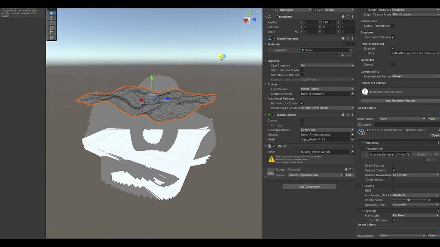Disable the Mesh Renderer component checkbox
Image resolution: width=440 pixels, height=247 pixels.
[274, 39]
